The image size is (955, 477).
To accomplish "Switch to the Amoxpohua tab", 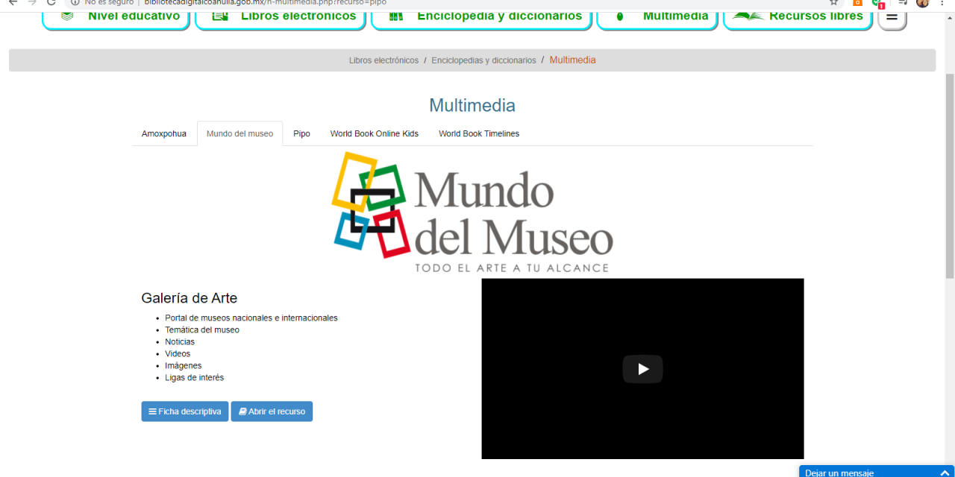I will (x=164, y=134).
